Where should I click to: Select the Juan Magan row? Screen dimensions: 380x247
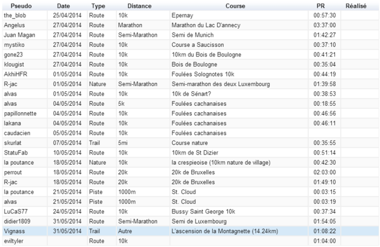pos(191,35)
